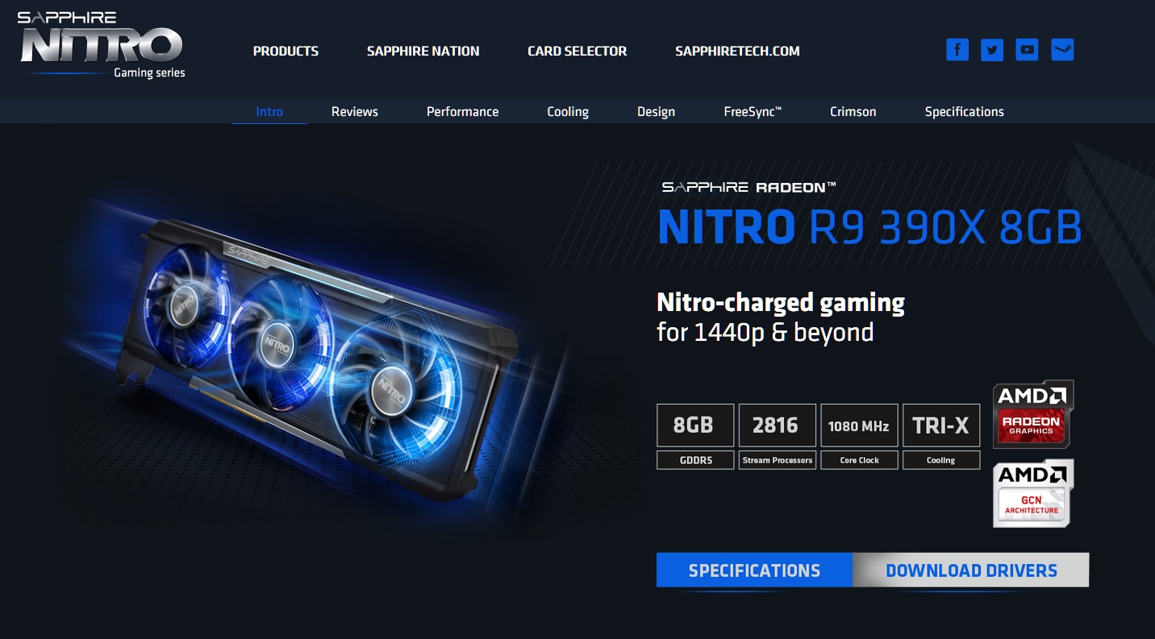Visit SAPPHIRETECH.COM link
The height and width of the screenshot is (639, 1155).
[737, 51]
